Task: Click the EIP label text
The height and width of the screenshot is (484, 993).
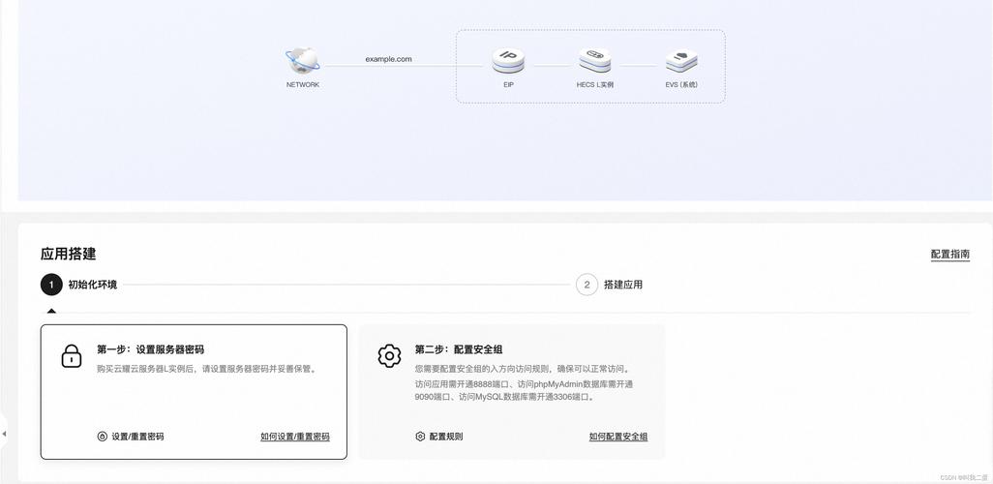Action: pos(508,84)
